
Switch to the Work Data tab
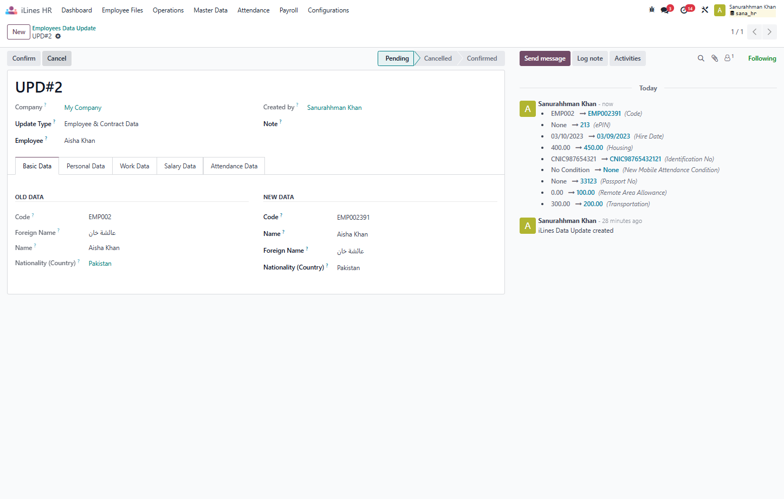[134, 166]
